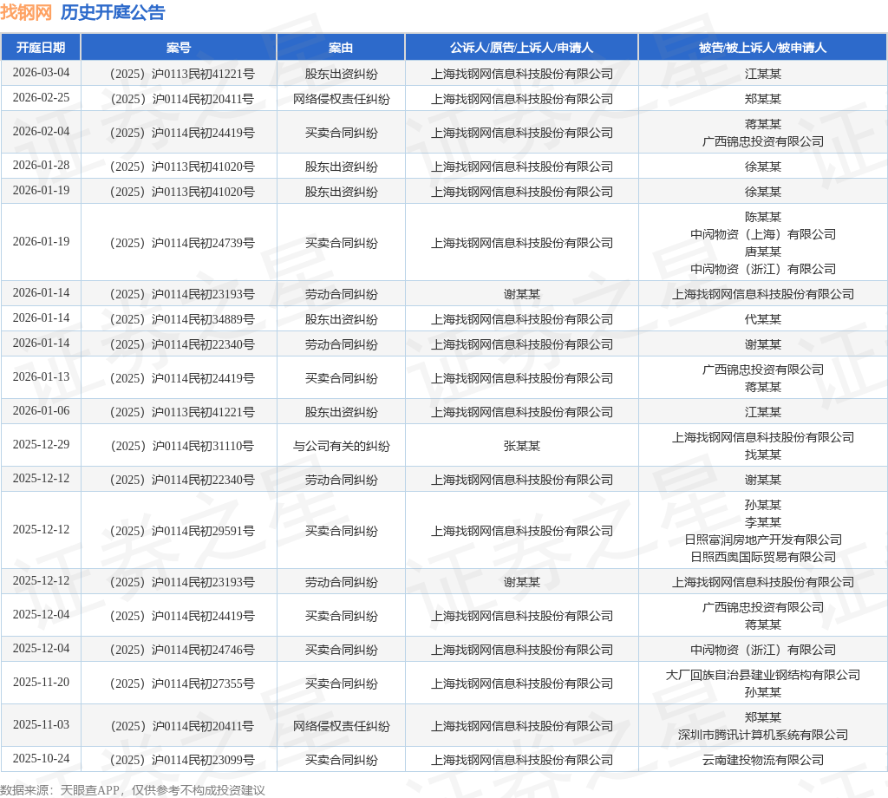Click defendant 日照富润房地产开发有限公司
Viewport: 888px width, 798px height.
click(x=763, y=540)
